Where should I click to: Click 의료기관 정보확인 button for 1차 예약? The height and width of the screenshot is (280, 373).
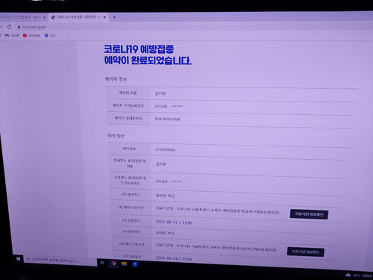[x=309, y=214]
